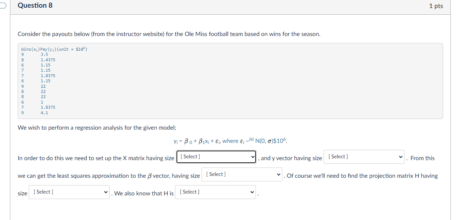Click the Wins/Pay data table header row
Screen dimensions: 460x220
(54, 49)
